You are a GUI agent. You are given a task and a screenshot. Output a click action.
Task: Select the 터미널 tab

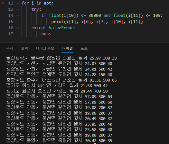[68, 48]
